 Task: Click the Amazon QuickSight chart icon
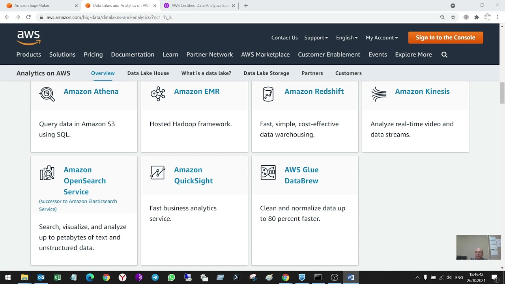(x=157, y=172)
